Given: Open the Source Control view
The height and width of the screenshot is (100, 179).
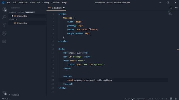Looking at the screenshot, I should pos(4,25).
